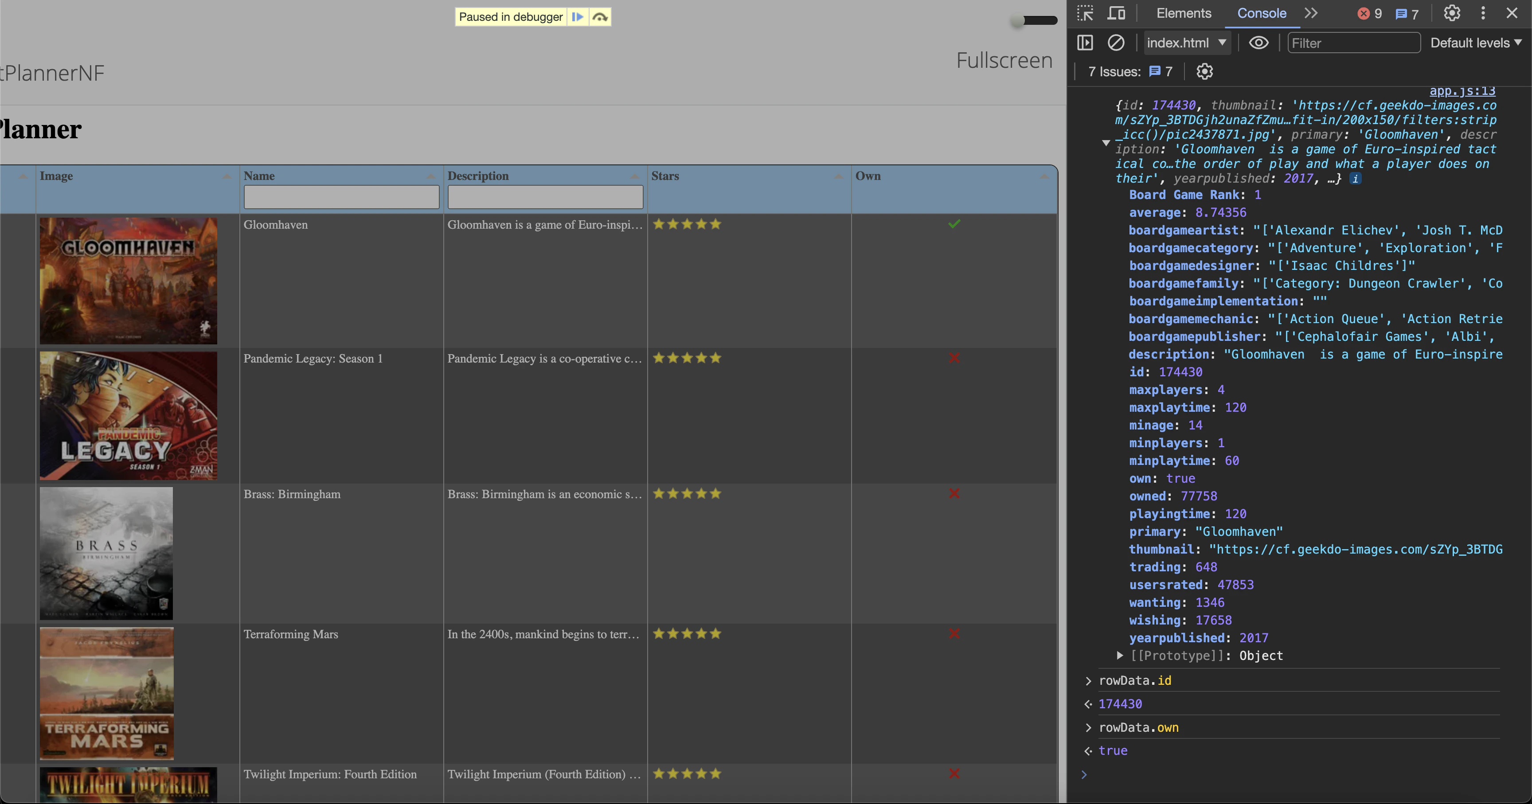Switch to the Console tab
Viewport: 1532px width, 804px height.
[1262, 13]
